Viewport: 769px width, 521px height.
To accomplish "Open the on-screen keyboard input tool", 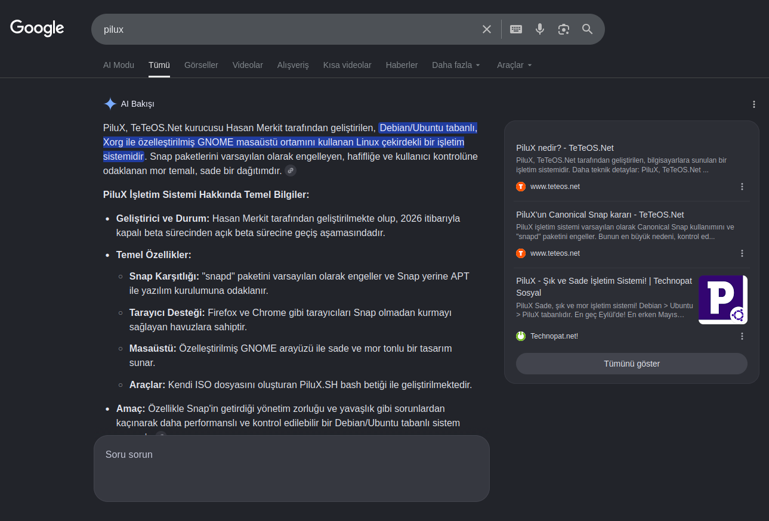I will tap(516, 29).
